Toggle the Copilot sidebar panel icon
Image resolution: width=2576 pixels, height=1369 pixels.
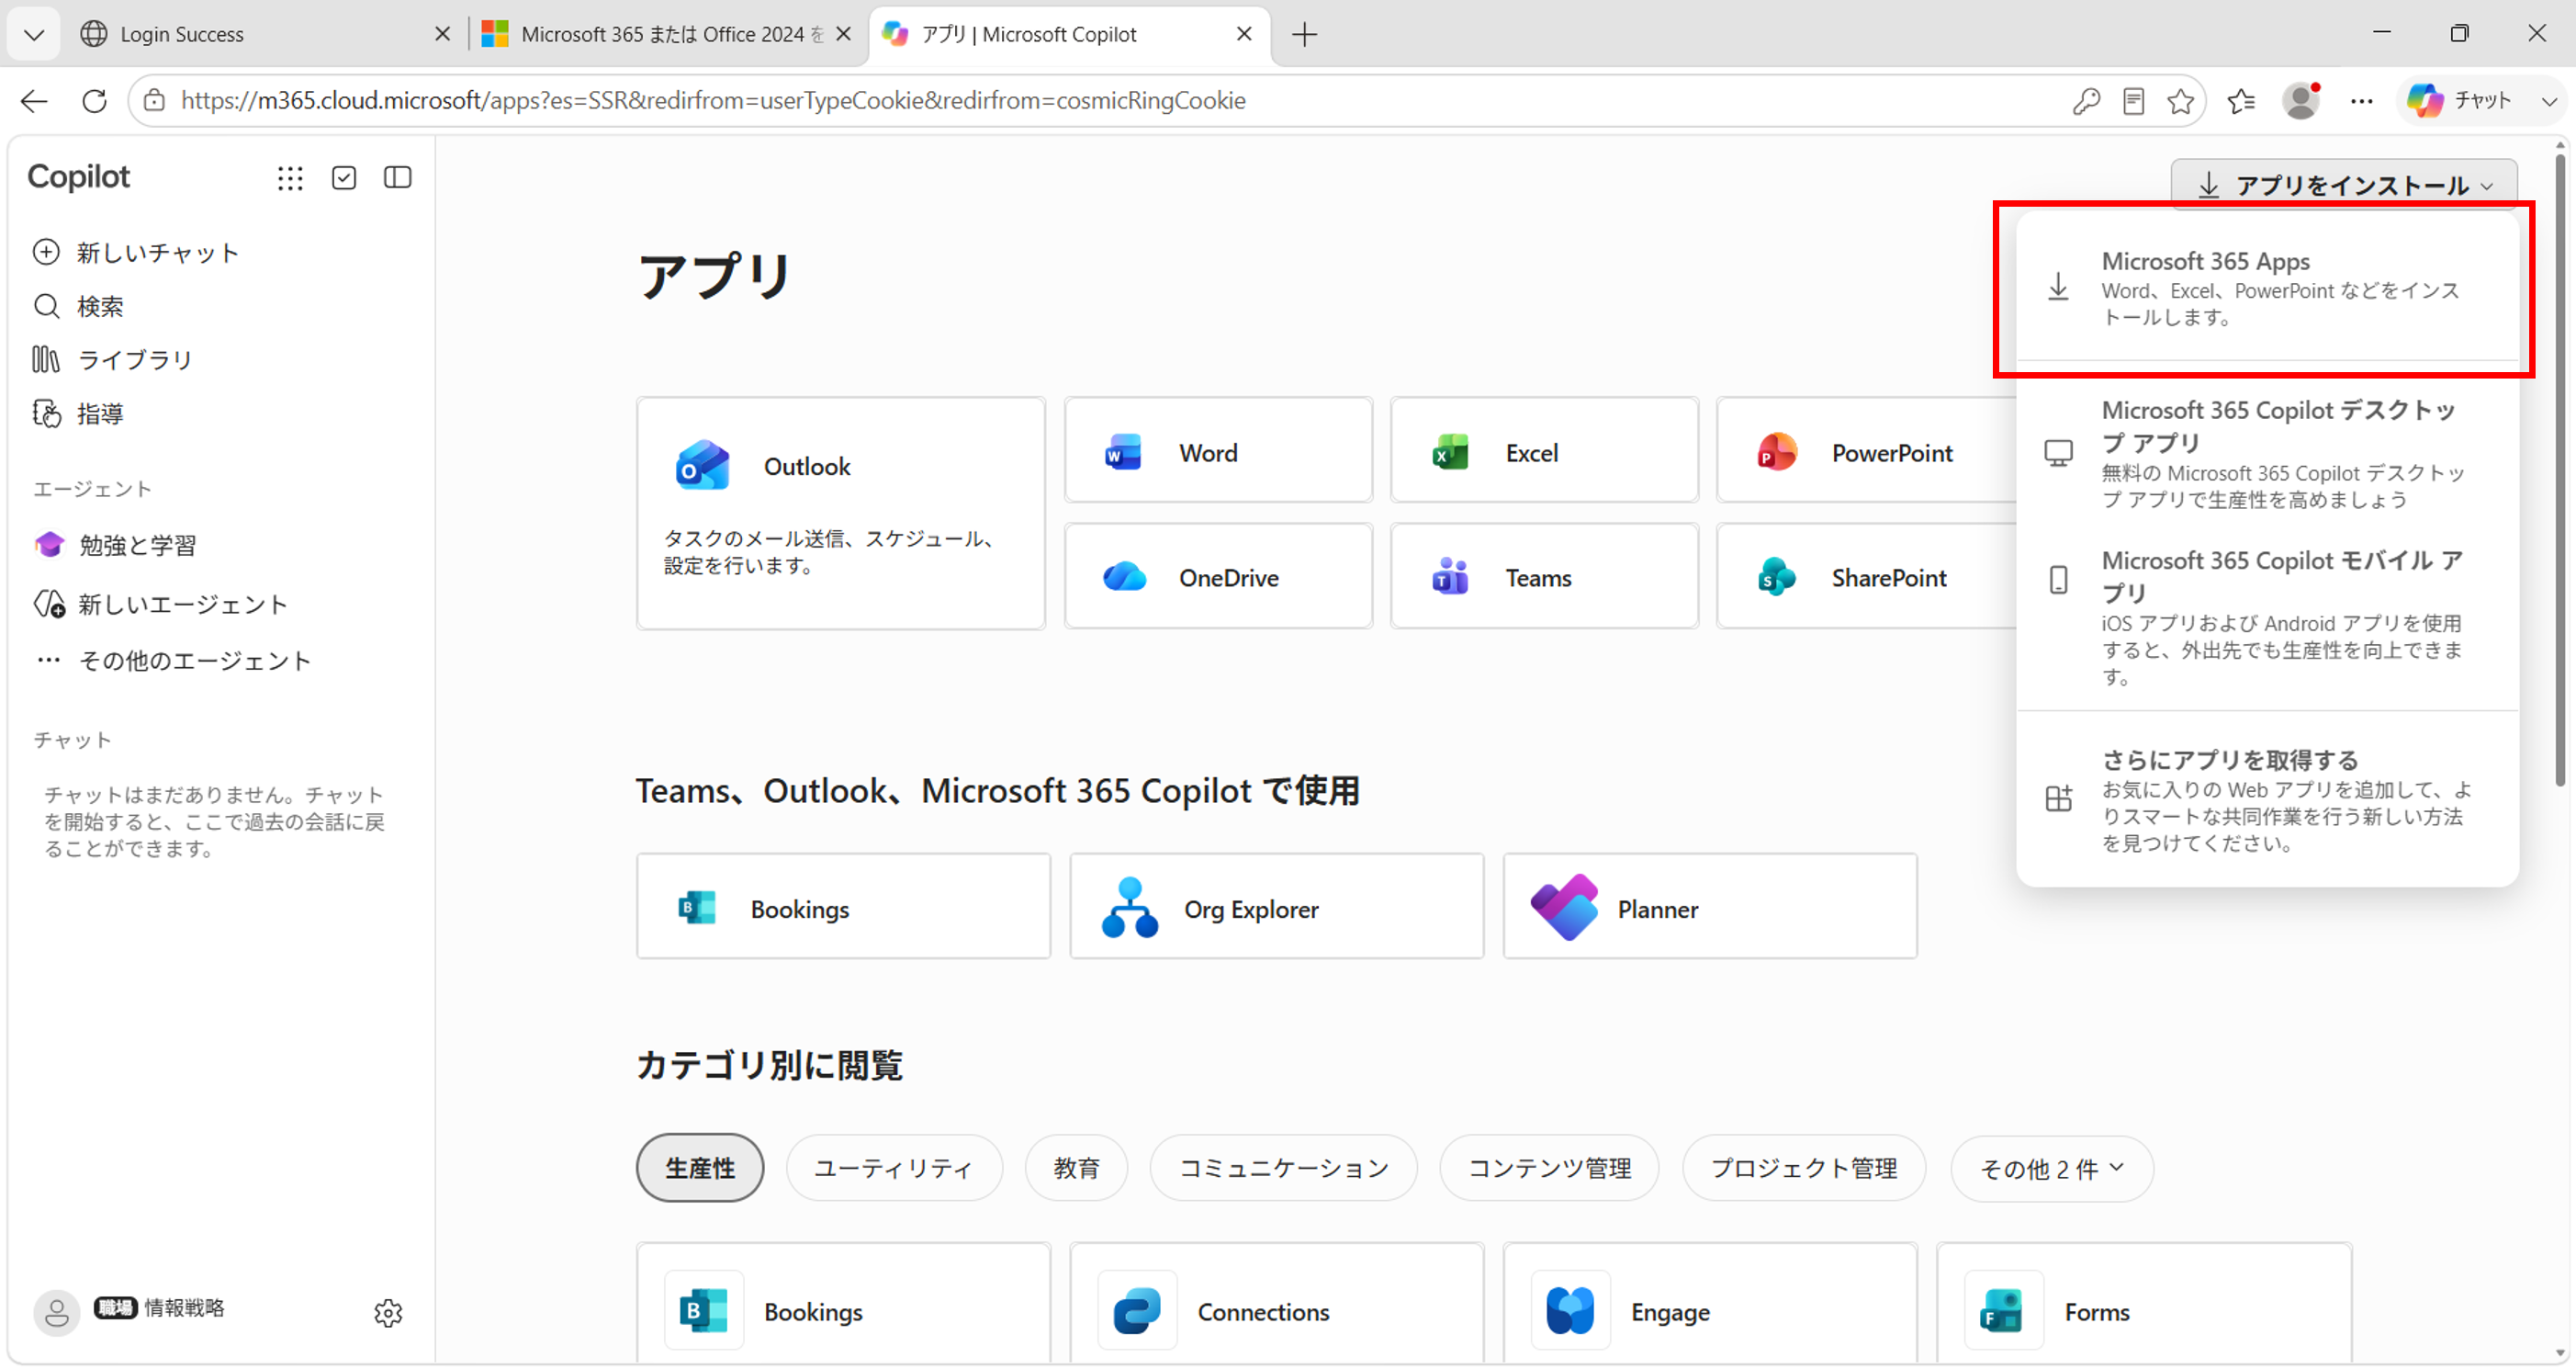click(397, 178)
